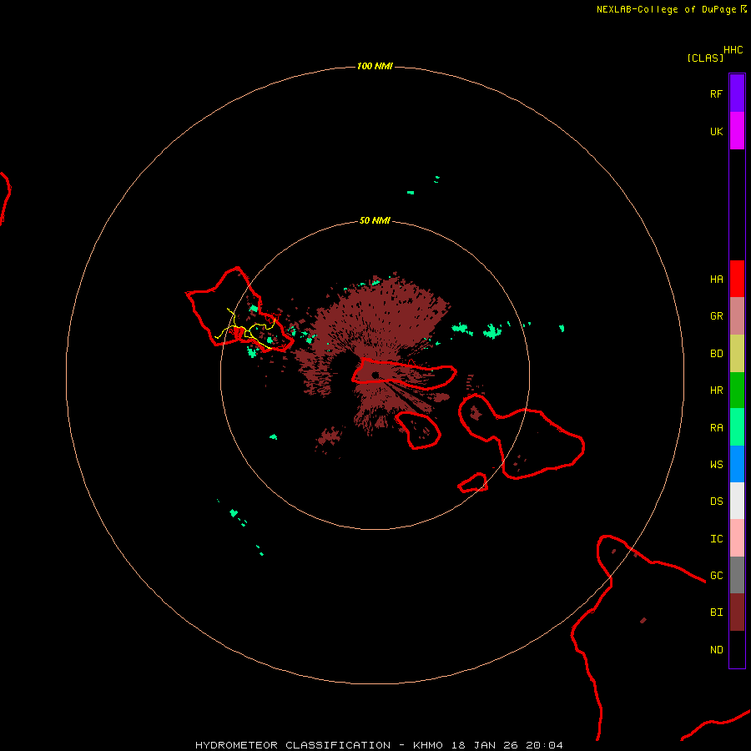Select the GR dusty pink legend swatch

click(737, 316)
